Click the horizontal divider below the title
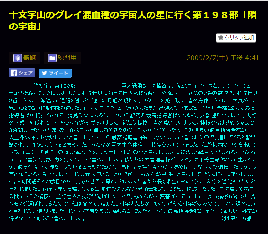The image size is (268, 234). (134, 47)
